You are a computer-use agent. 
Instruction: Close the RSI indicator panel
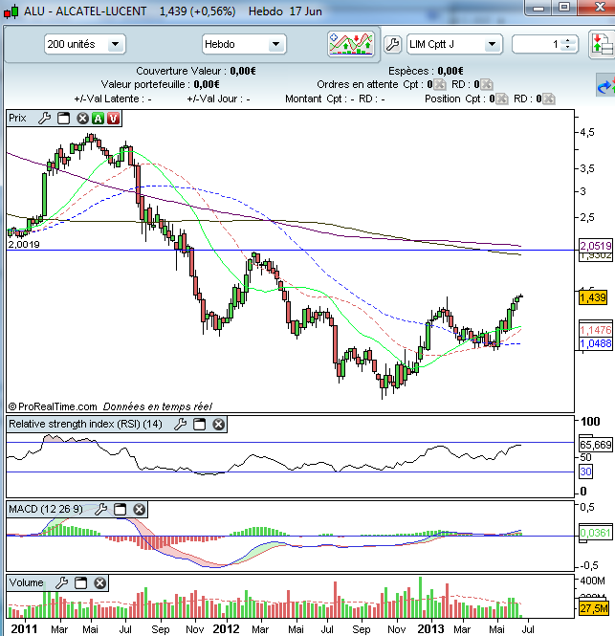coord(219,425)
